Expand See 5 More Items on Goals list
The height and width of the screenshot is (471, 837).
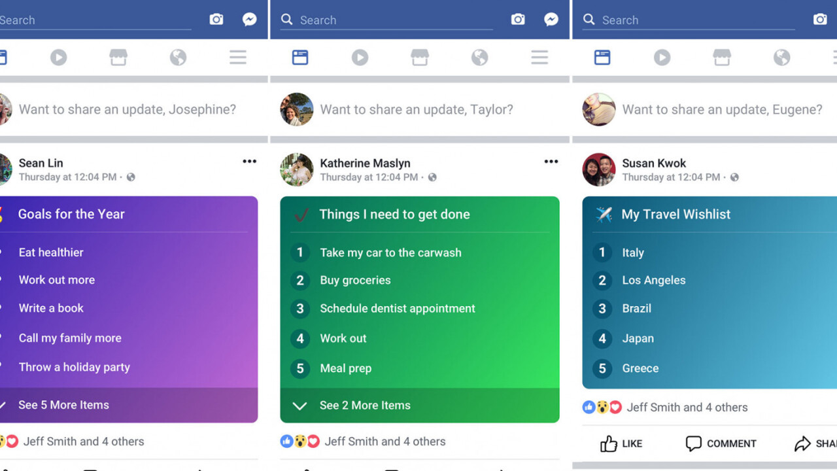(63, 405)
